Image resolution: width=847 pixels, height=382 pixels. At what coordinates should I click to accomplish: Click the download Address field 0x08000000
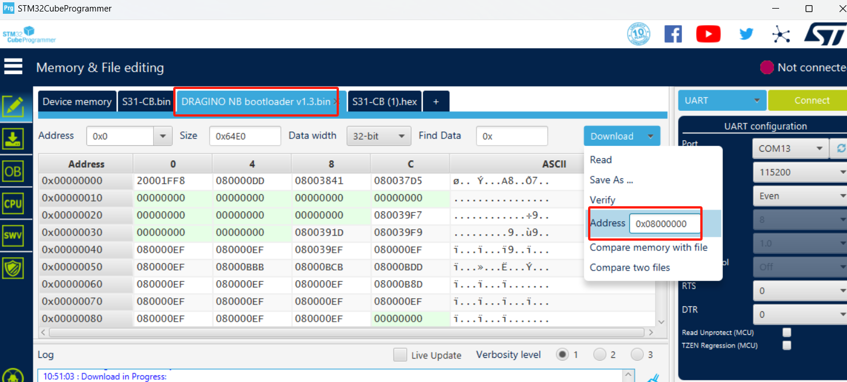pos(665,223)
